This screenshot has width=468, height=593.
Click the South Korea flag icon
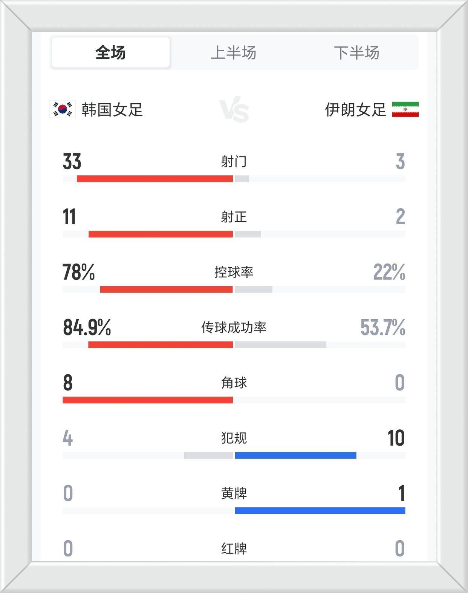63,109
